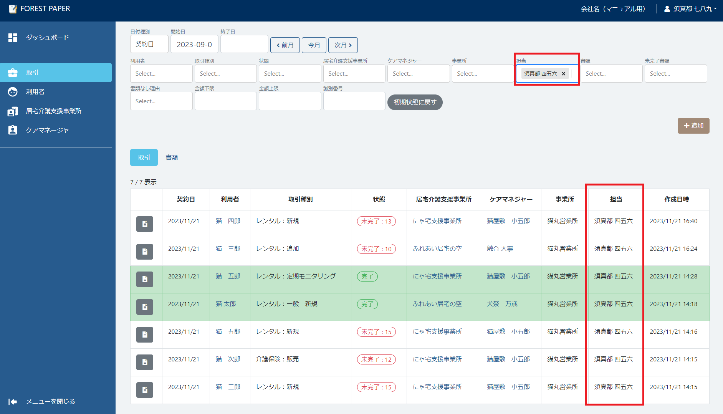Remove 須真都 四五六 from 担当 filter
This screenshot has height=414, width=723.
click(563, 74)
